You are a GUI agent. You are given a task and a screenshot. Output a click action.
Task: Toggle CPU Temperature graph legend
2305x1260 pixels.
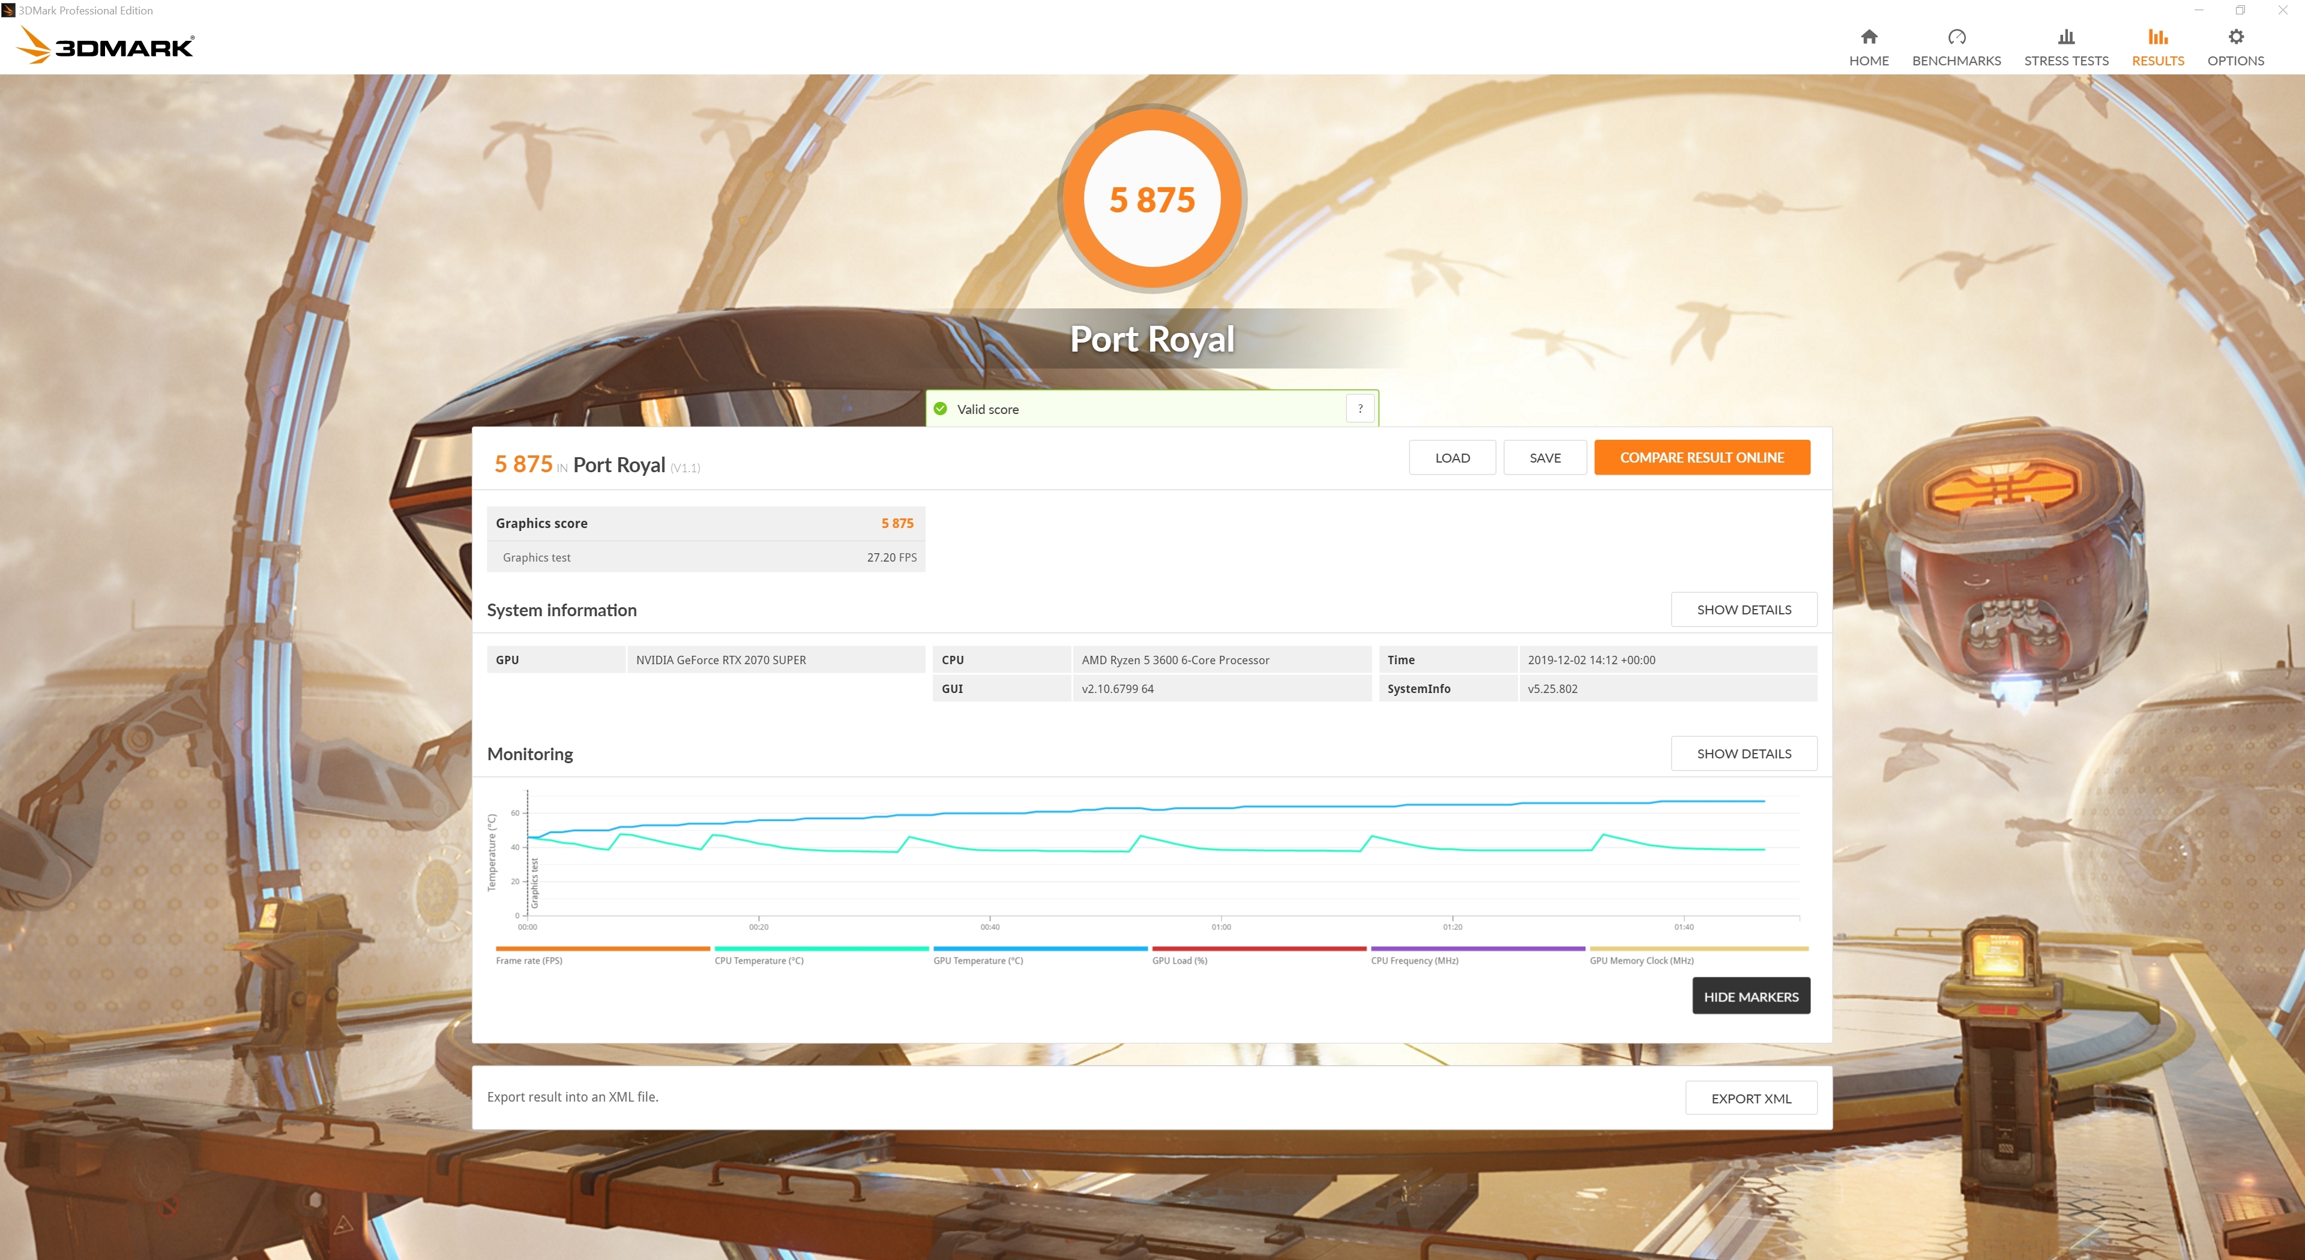click(x=759, y=961)
